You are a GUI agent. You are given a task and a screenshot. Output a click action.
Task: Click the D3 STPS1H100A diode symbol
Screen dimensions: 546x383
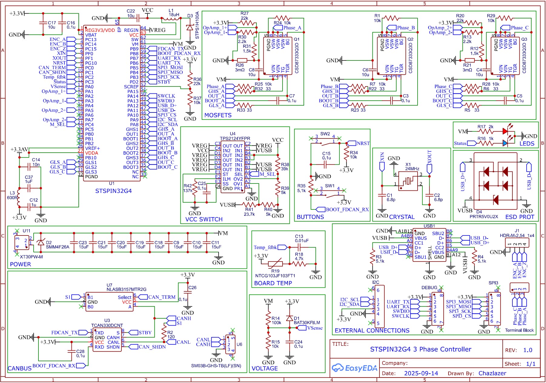pos(190,28)
